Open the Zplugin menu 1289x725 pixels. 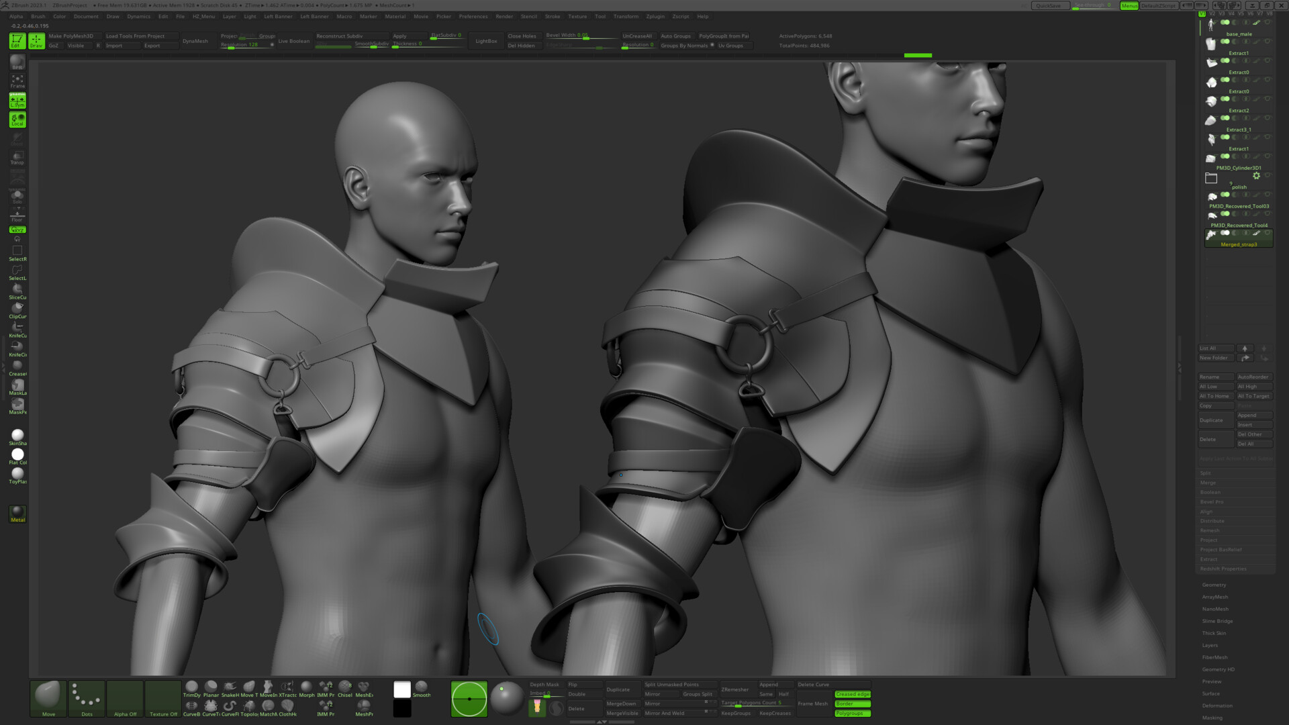(655, 16)
